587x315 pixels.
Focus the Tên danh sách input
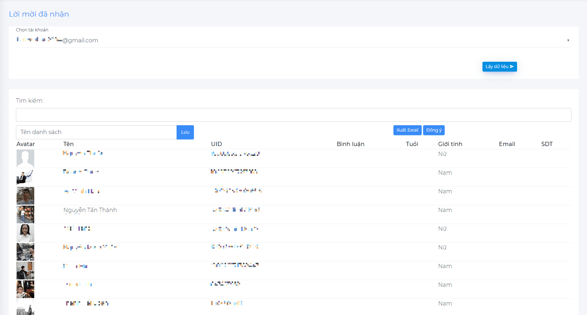tap(96, 132)
